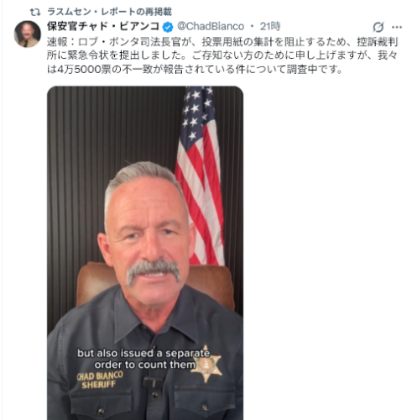Open Grok explain icon beside the timestamp
The image size is (412, 420).
click(378, 27)
